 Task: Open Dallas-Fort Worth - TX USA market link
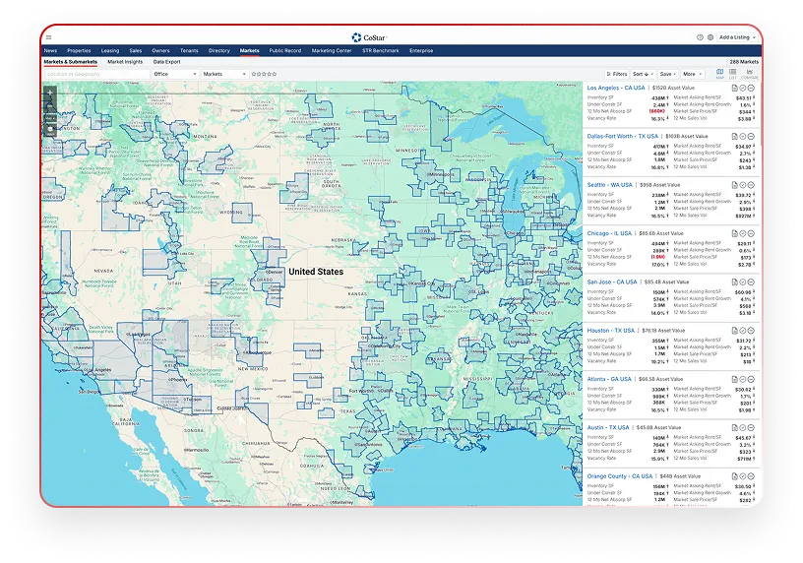[622, 136]
